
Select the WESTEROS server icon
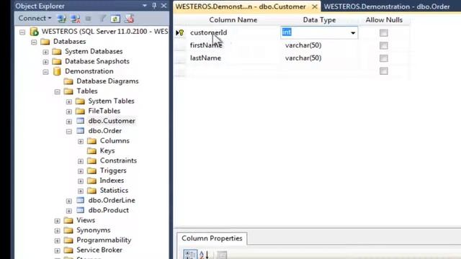pyautogui.click(x=35, y=32)
